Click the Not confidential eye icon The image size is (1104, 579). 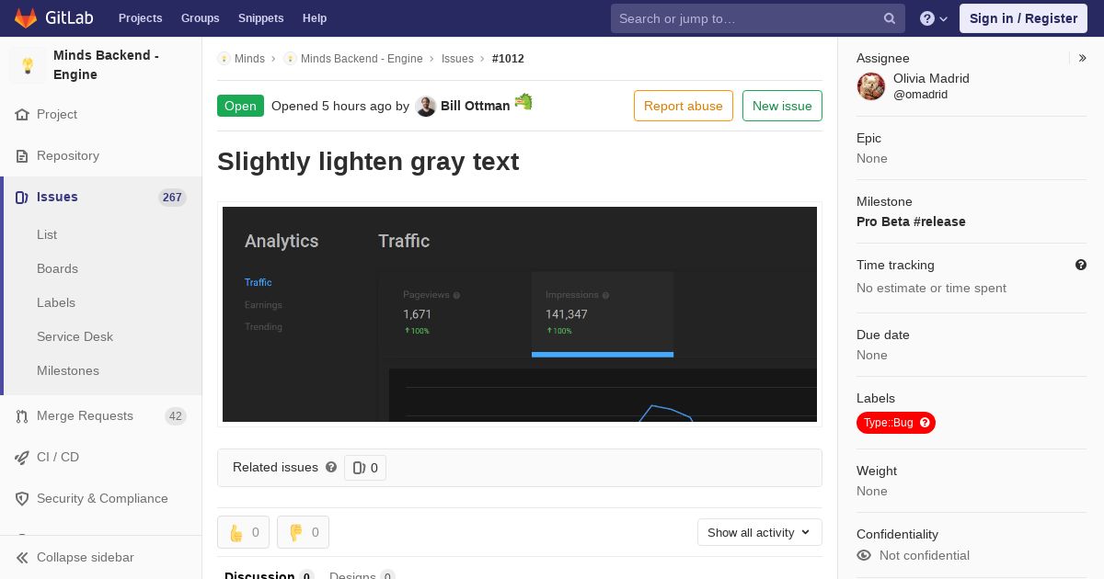point(864,555)
